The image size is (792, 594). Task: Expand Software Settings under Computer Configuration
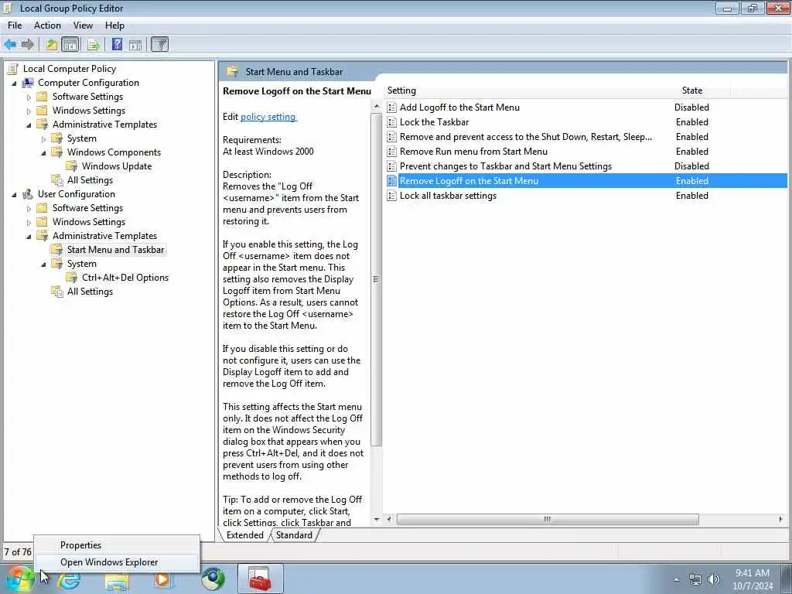(x=29, y=97)
